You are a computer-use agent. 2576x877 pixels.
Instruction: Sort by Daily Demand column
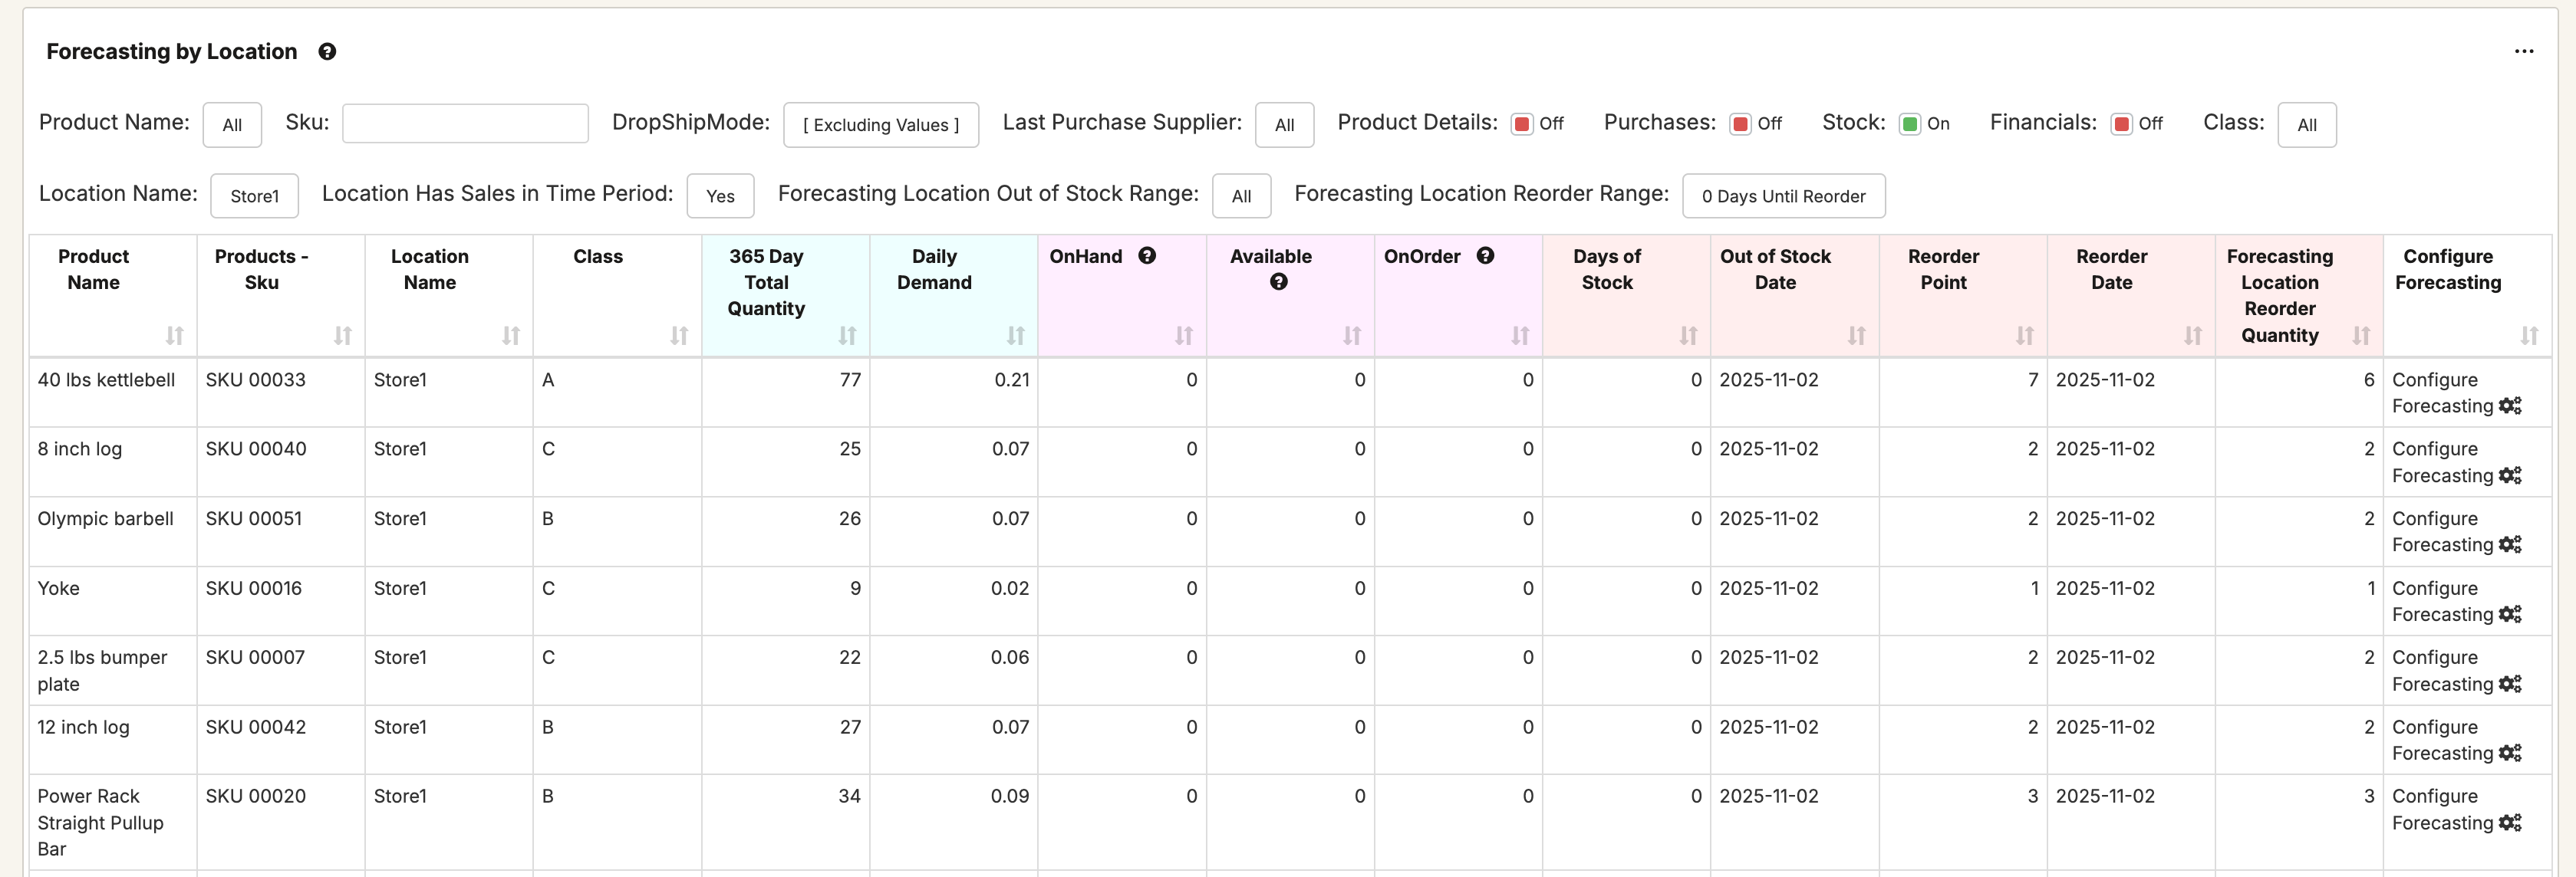pyautogui.click(x=1015, y=336)
